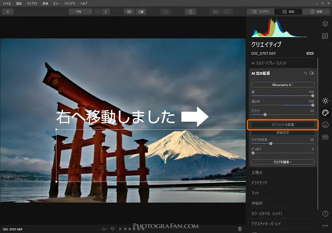Click the add image plus button

pos(8,12)
